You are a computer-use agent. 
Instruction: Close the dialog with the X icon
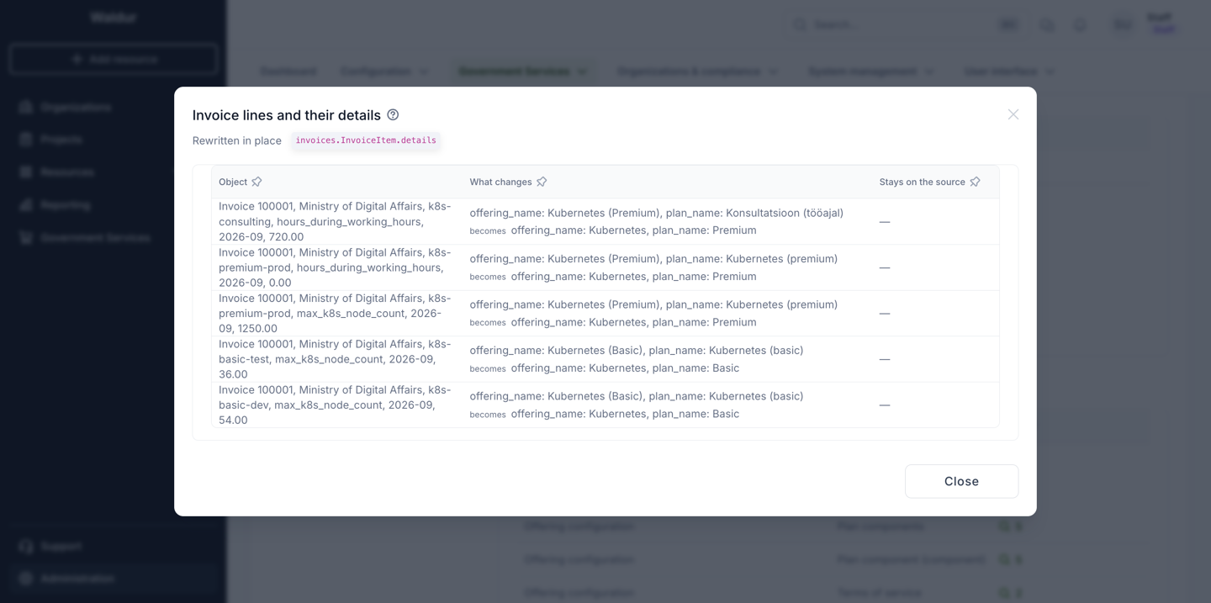tap(1013, 114)
